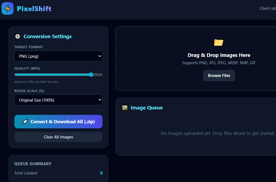Open the Target Format dropdown

(x=58, y=56)
